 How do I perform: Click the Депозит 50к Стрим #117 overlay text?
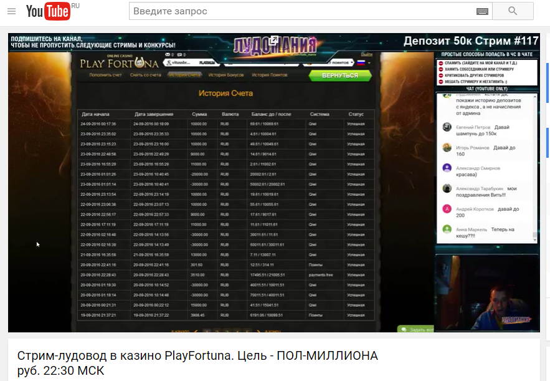[471, 41]
